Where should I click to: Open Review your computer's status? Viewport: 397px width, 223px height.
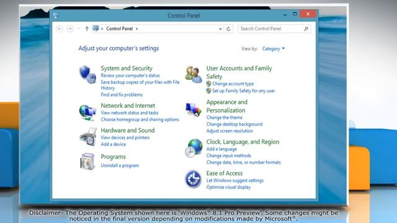coord(130,76)
